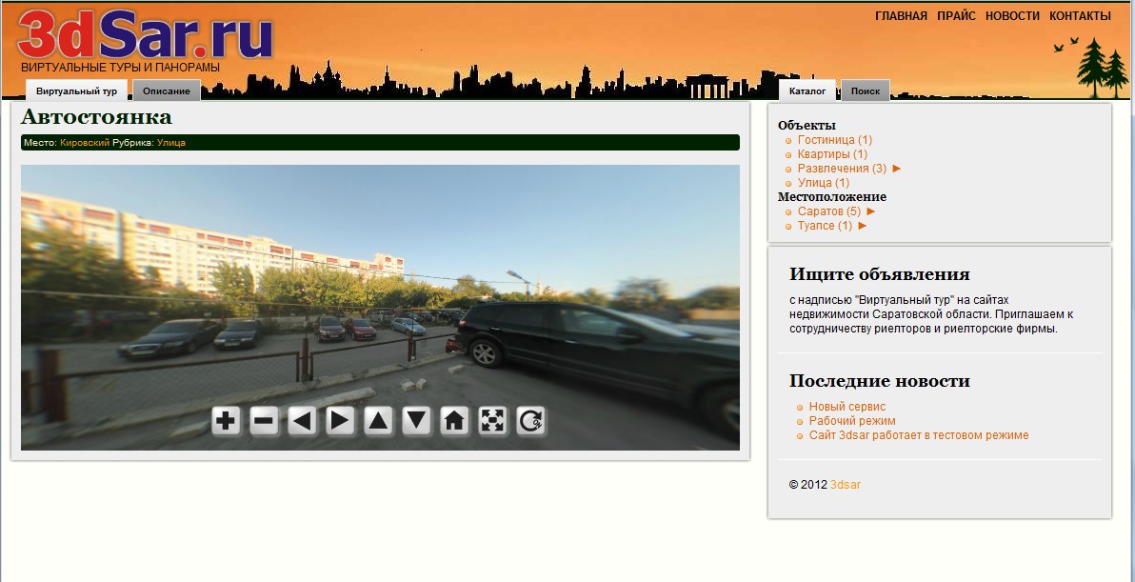Open the Кировский location link
The width and height of the screenshot is (1135, 582).
[x=85, y=143]
